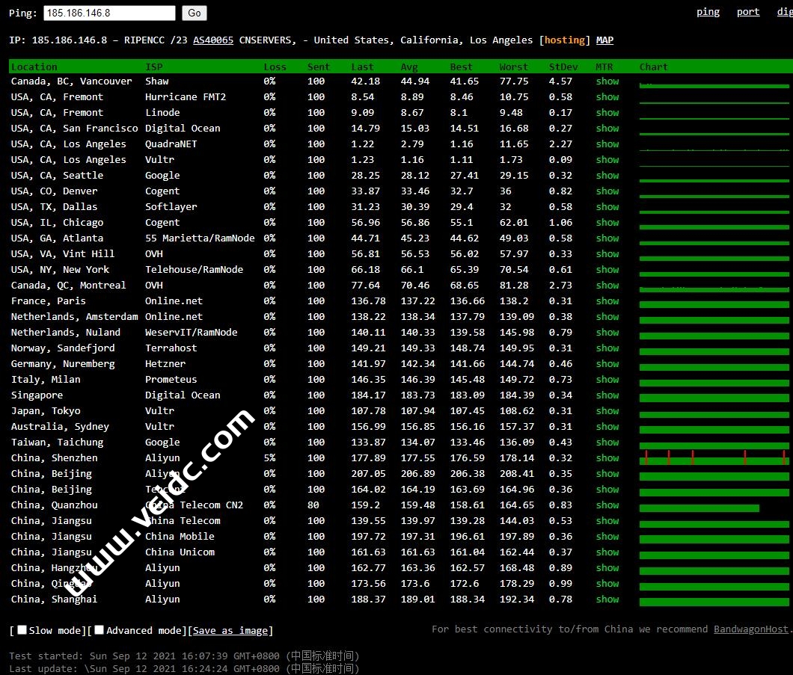Show MTR for Italy, Milan Prometeus
This screenshot has width=793, height=675.
coord(607,379)
